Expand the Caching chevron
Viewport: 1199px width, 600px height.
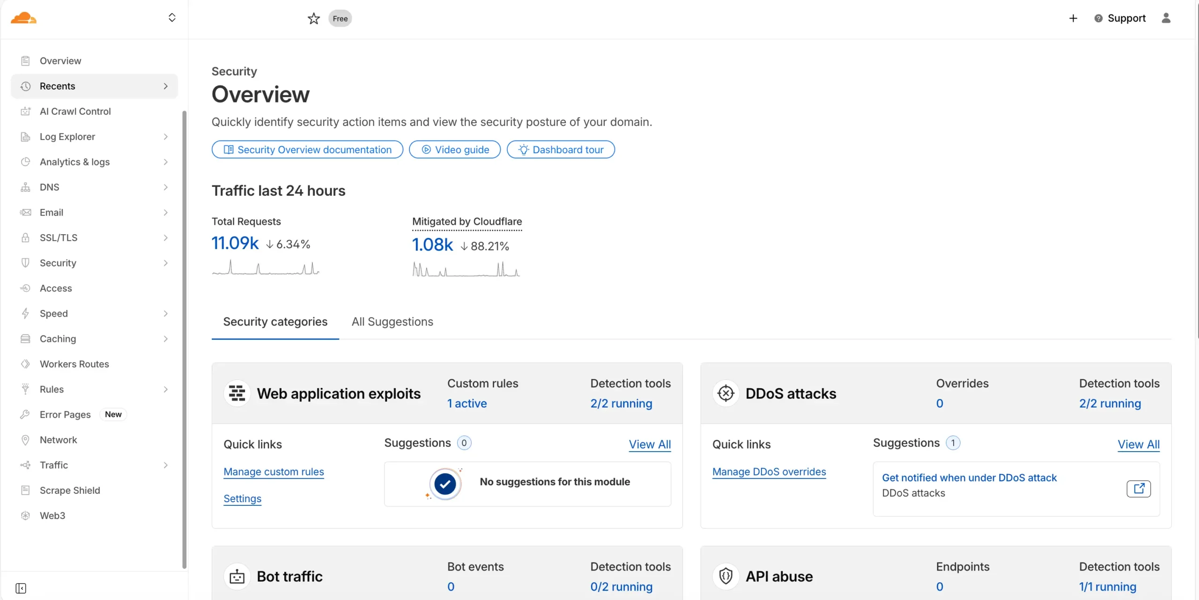165,339
